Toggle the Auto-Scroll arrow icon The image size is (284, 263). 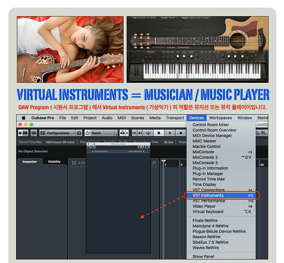122,133
